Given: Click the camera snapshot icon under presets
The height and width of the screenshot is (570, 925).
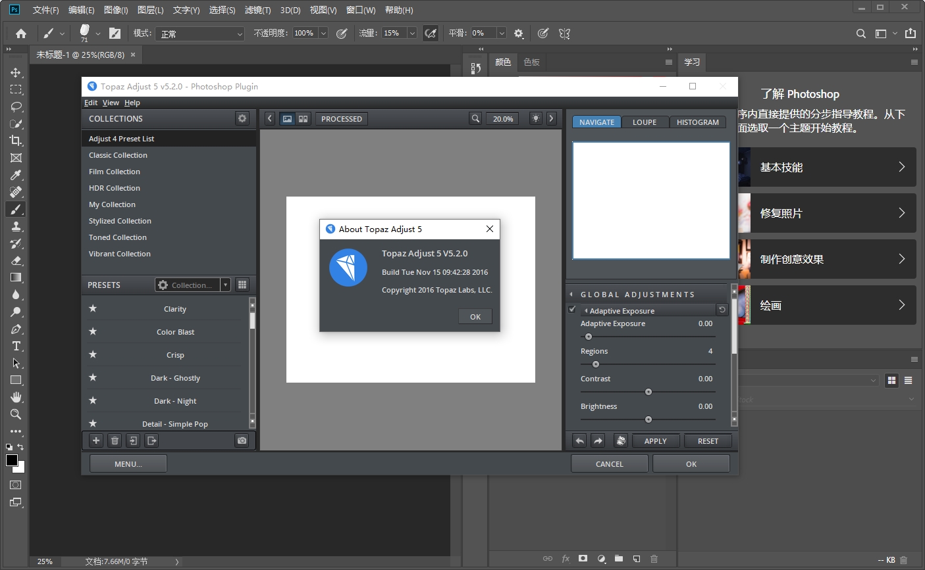Looking at the screenshot, I should [x=242, y=440].
